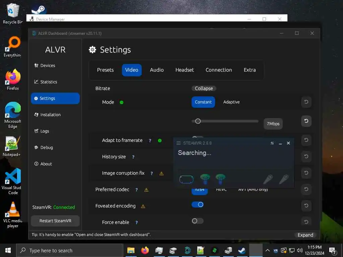Select the HEVC codec option
This screenshot has width=343, height=257.
click(221, 190)
